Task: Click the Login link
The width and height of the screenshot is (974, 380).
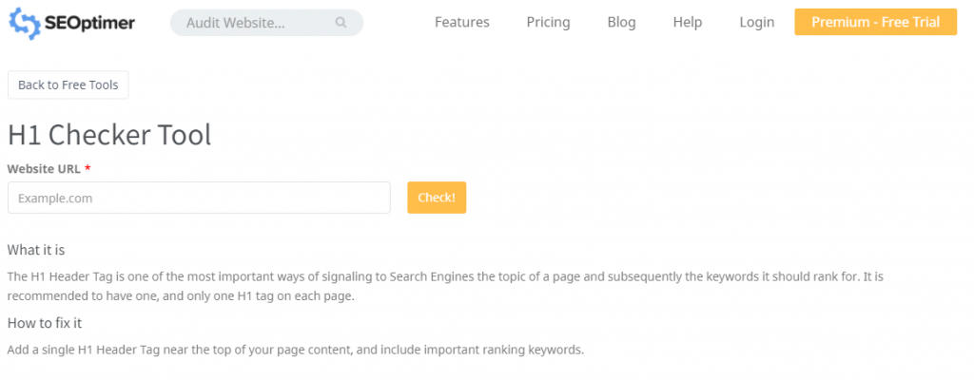Action: [x=756, y=22]
